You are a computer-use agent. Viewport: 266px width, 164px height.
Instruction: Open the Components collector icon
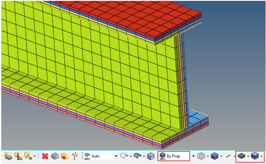click(x=8, y=156)
